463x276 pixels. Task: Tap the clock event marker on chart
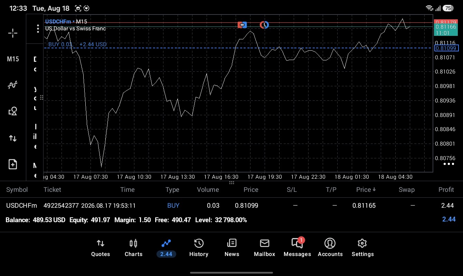(x=264, y=25)
